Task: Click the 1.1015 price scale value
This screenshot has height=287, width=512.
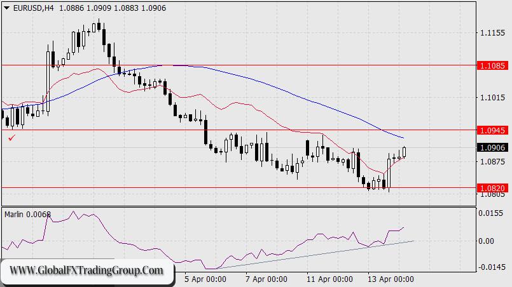Action: 492,98
